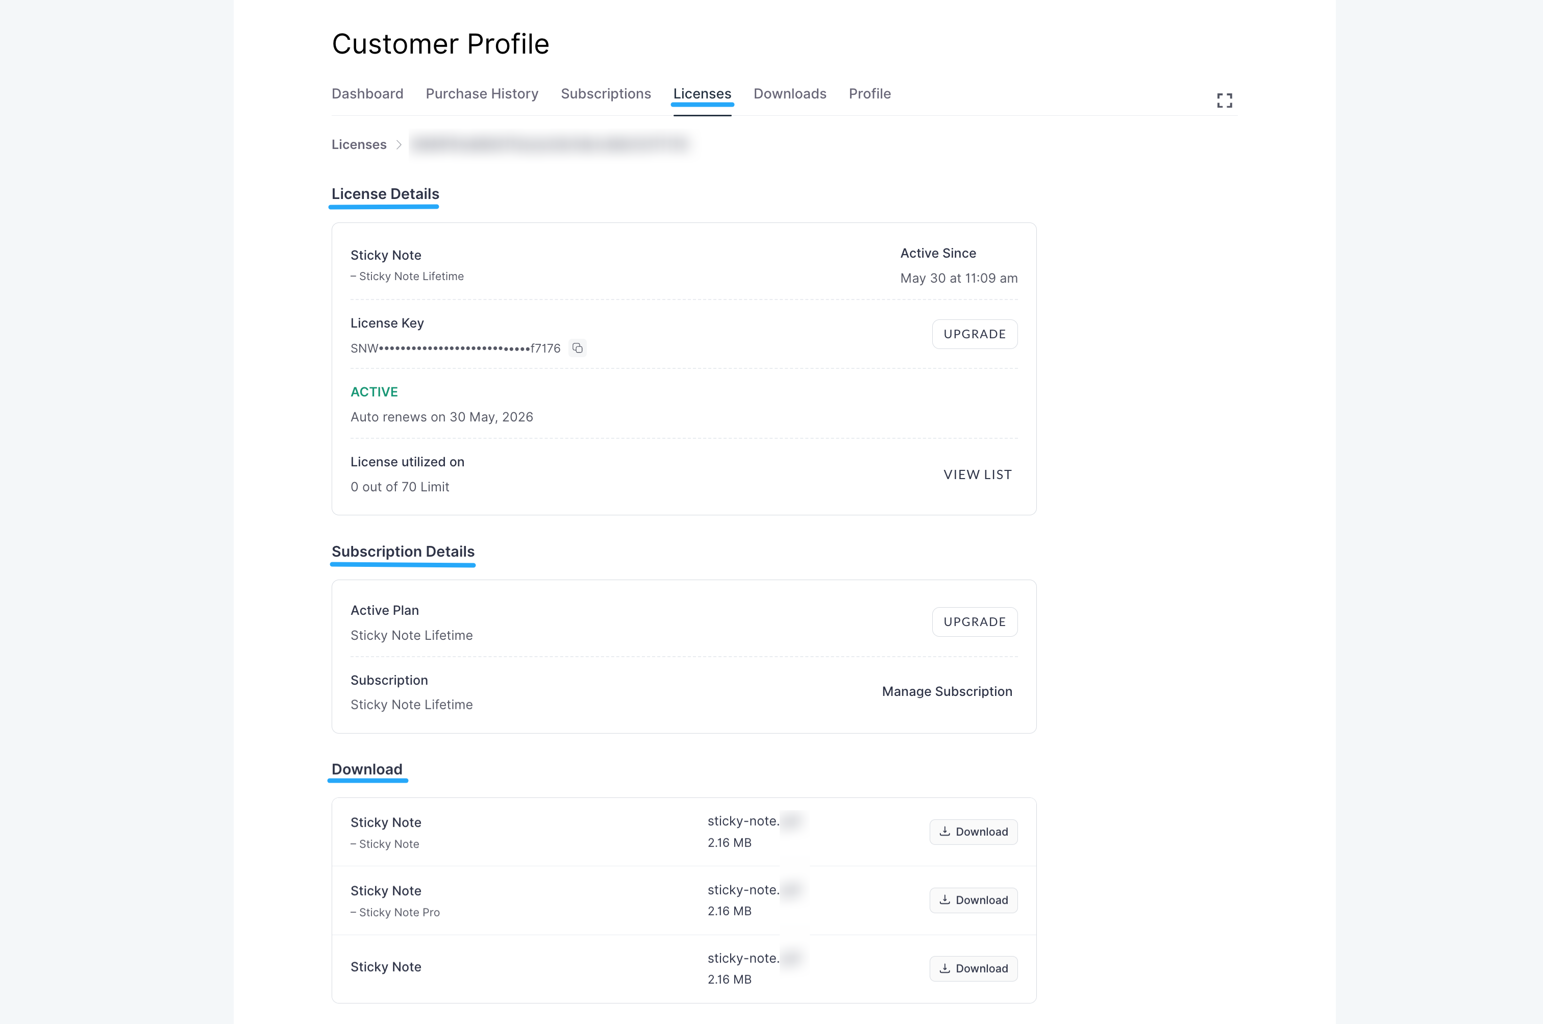Click UPGRADE next to Active Plan
Screen dimensions: 1543x1024
(x=974, y=622)
